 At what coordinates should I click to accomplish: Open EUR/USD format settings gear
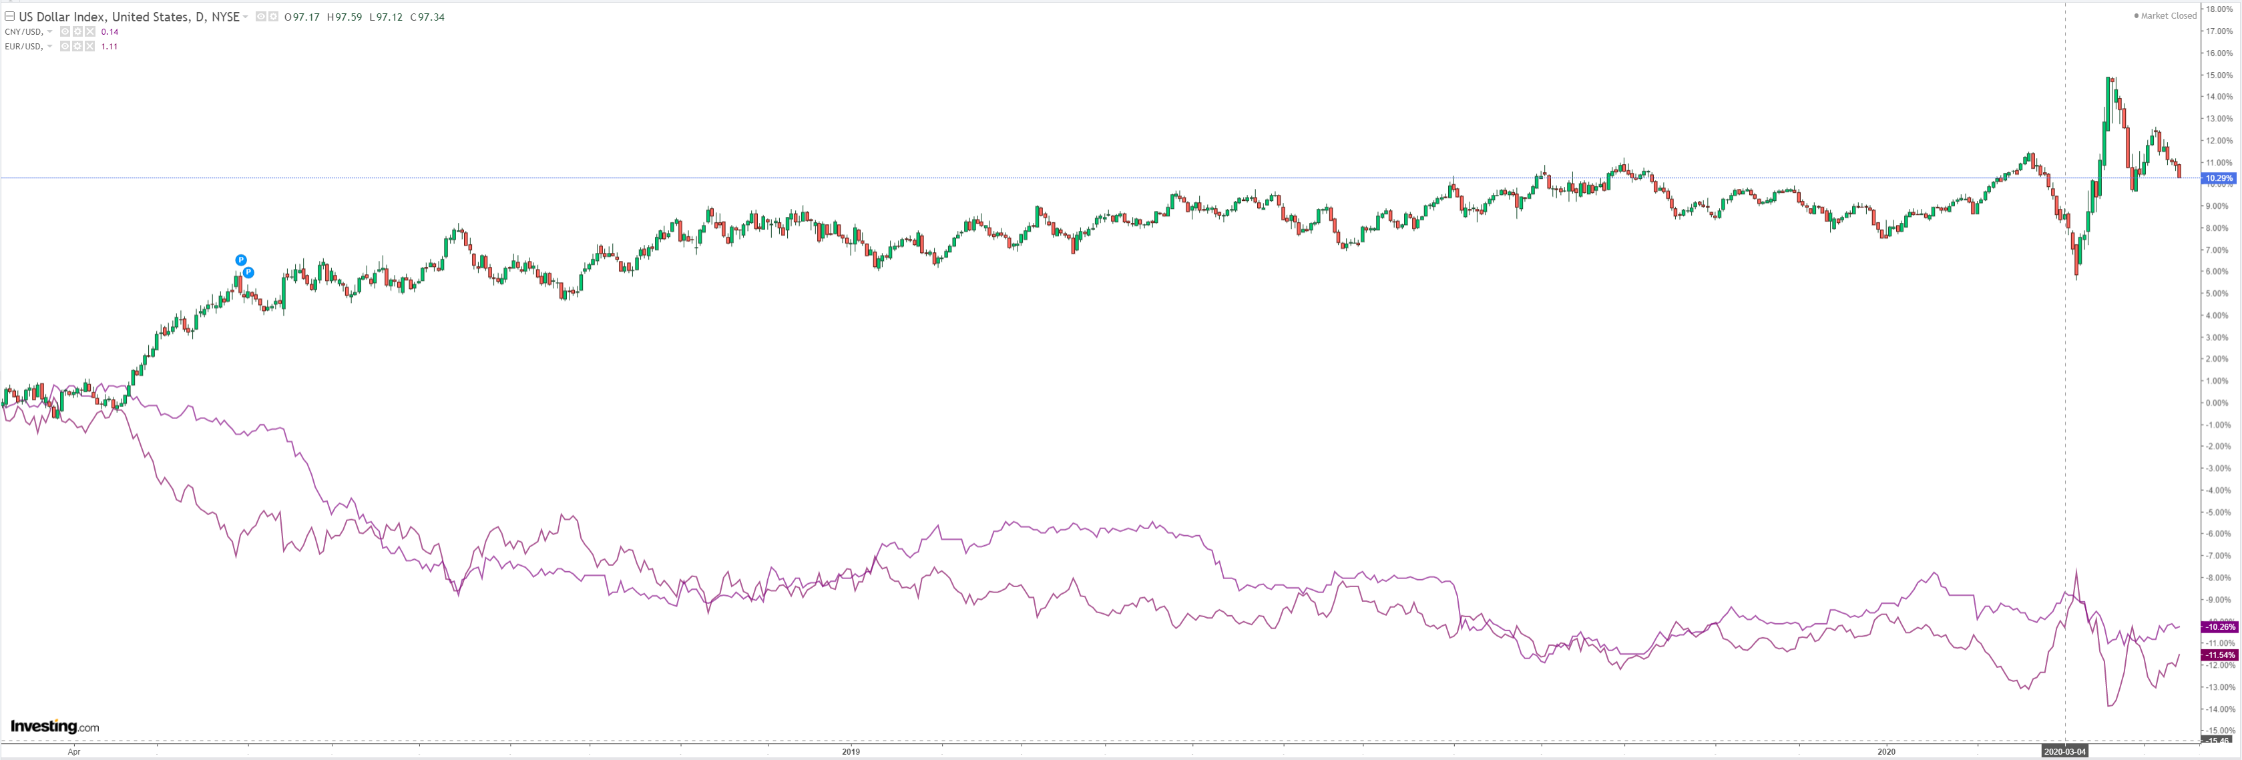coord(77,46)
